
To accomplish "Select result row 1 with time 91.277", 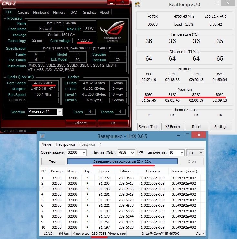I will click(120, 178).
